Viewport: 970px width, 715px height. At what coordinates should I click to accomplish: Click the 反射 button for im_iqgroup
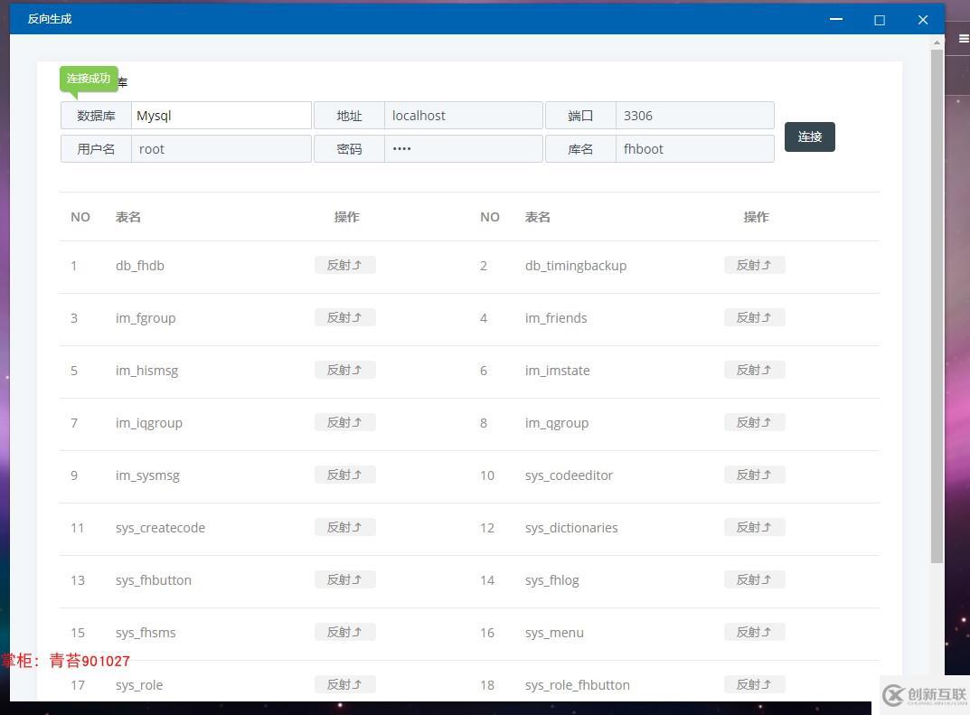coord(344,422)
